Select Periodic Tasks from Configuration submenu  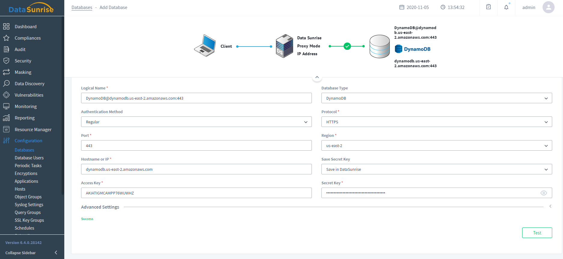28,166
